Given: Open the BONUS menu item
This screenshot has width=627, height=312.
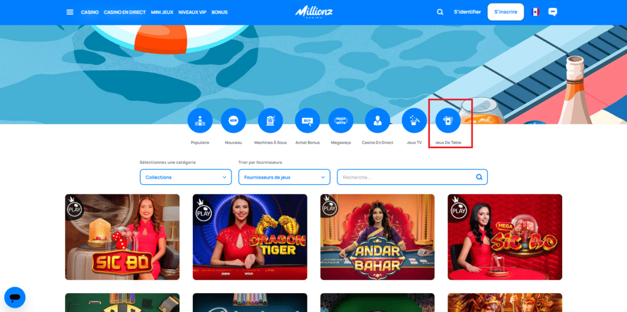Looking at the screenshot, I should tap(220, 12).
